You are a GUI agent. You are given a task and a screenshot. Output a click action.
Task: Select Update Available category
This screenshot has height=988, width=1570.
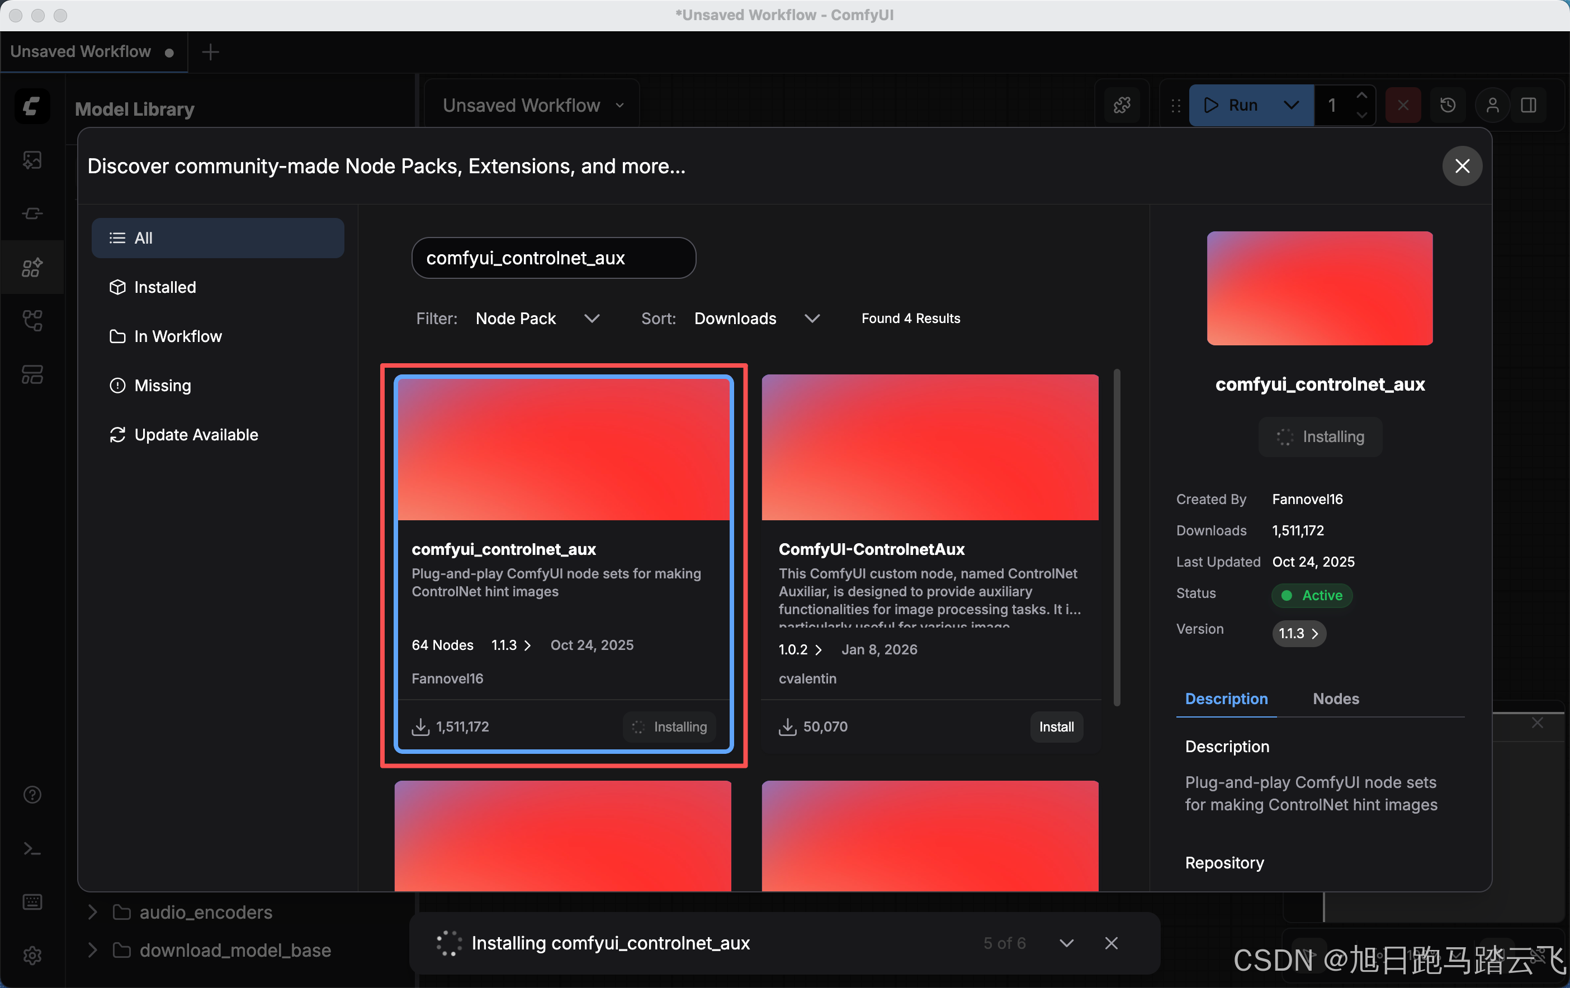[x=196, y=435]
